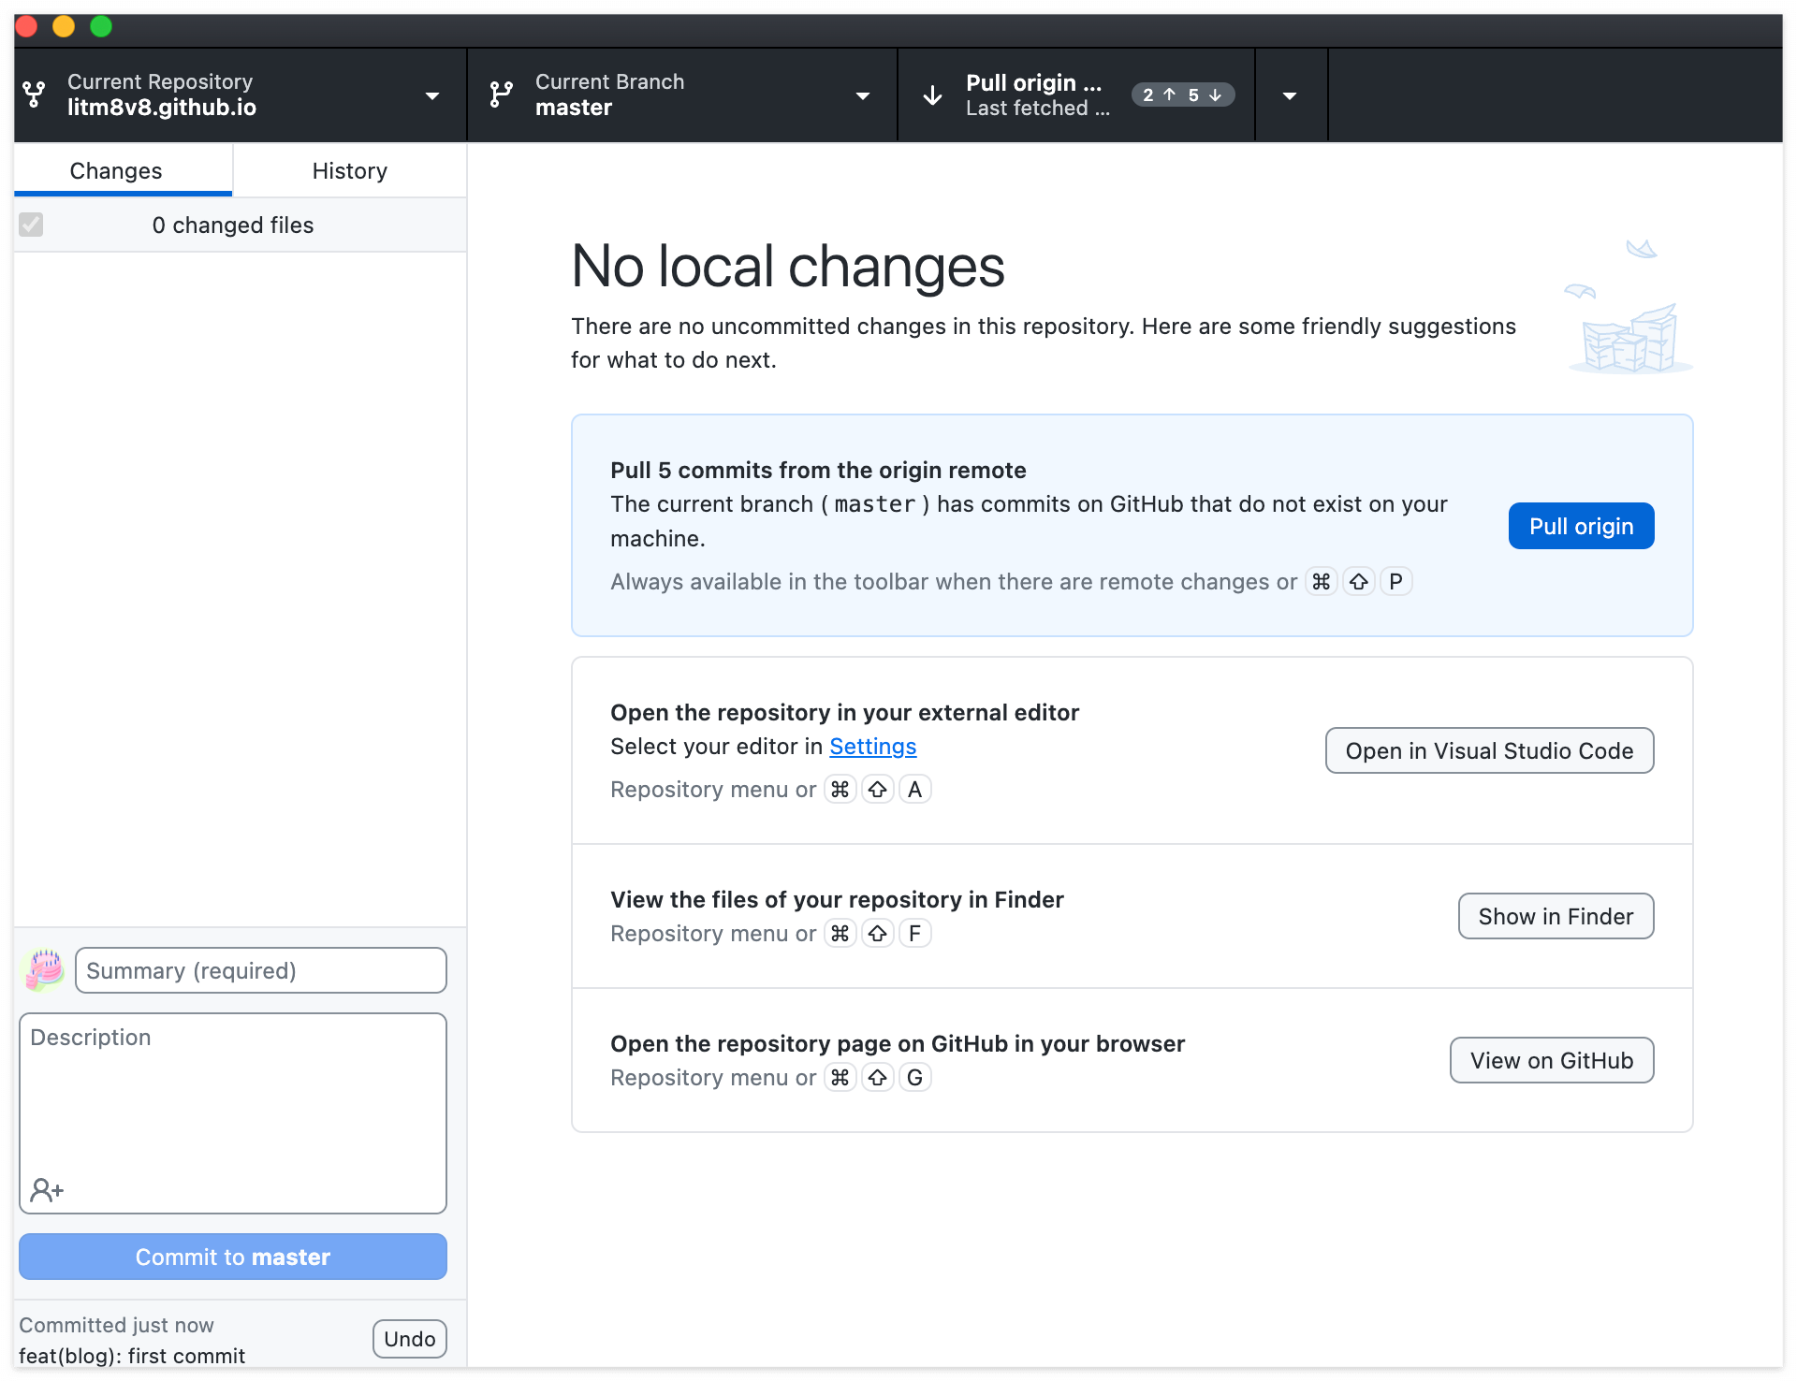Expand the pull options dropdown arrow
The image size is (1797, 1381).
pyautogui.click(x=1290, y=95)
